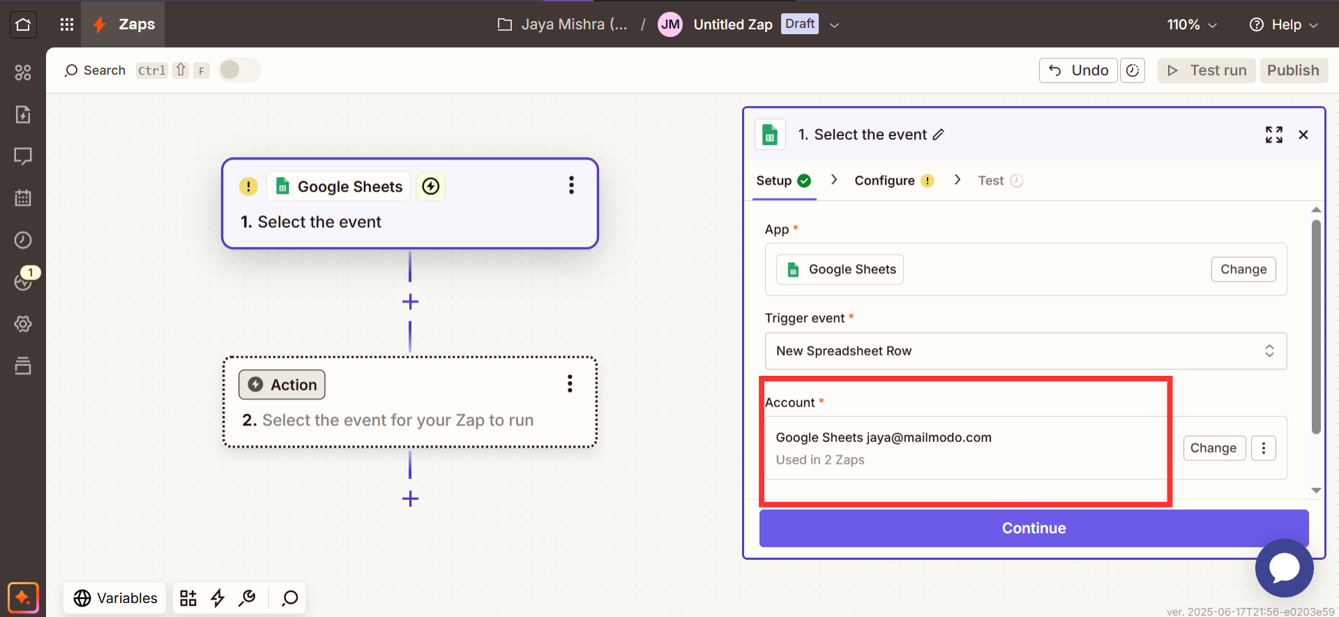The image size is (1339, 617).
Task: Switch to the Test tab
Action: pos(1000,181)
